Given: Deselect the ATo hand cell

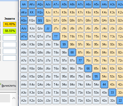Looking at the screenshot, I should pyautogui.click(x=24, y=36).
